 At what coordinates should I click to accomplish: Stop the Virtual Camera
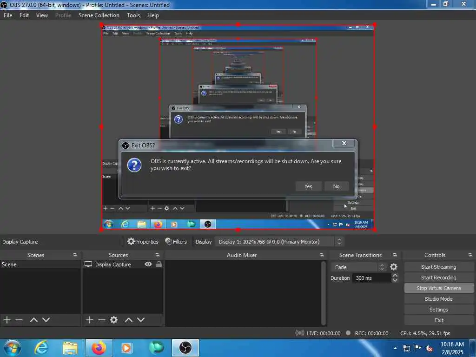pos(439,288)
